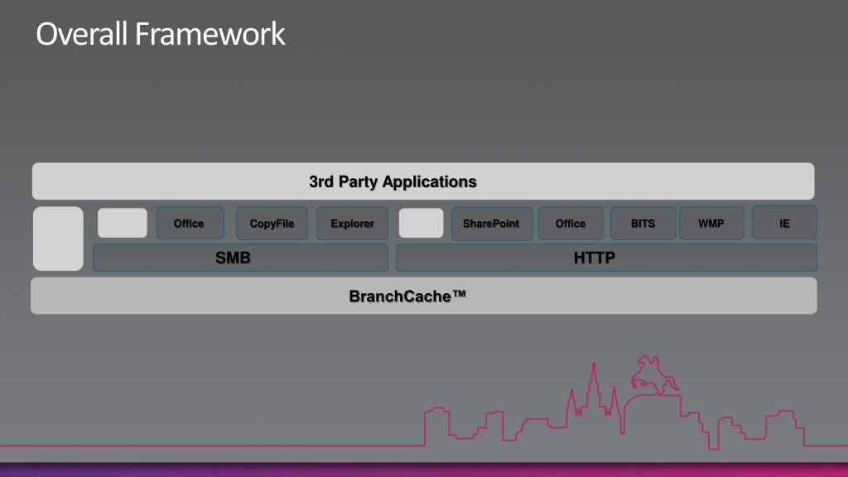Click the 3rd Party Applications bar
Viewport: 848px width, 477px height.
(423, 181)
